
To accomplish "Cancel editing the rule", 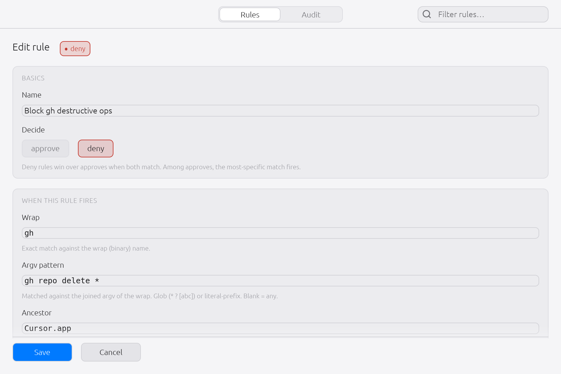I will [x=111, y=352].
